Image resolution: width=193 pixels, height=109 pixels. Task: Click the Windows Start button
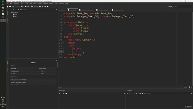pos(3,2)
